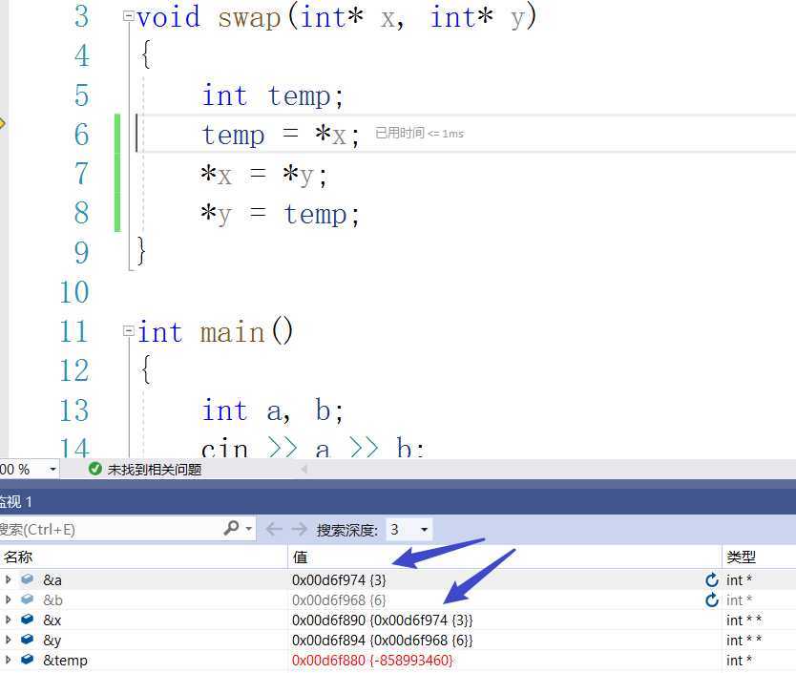The width and height of the screenshot is (796, 673).
Task: Click line number 6 in gutter
Action: pyautogui.click(x=82, y=134)
